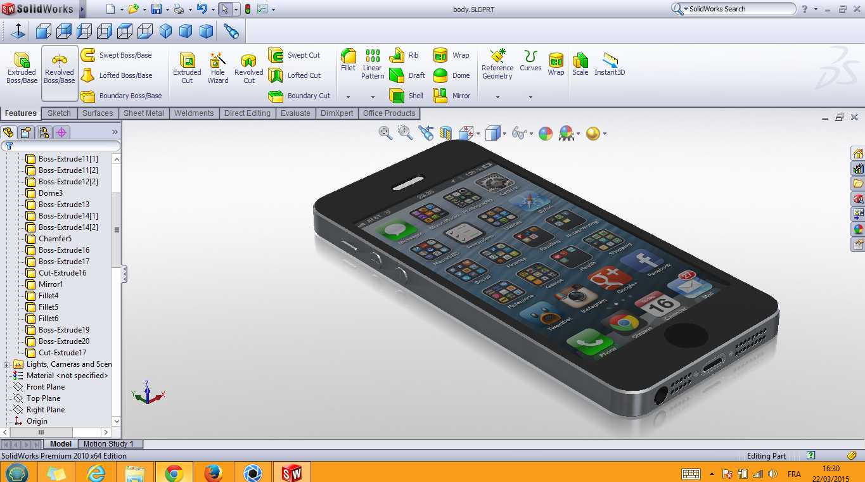
Task: Expand the FeatureManager double-chevron
Action: [115, 132]
